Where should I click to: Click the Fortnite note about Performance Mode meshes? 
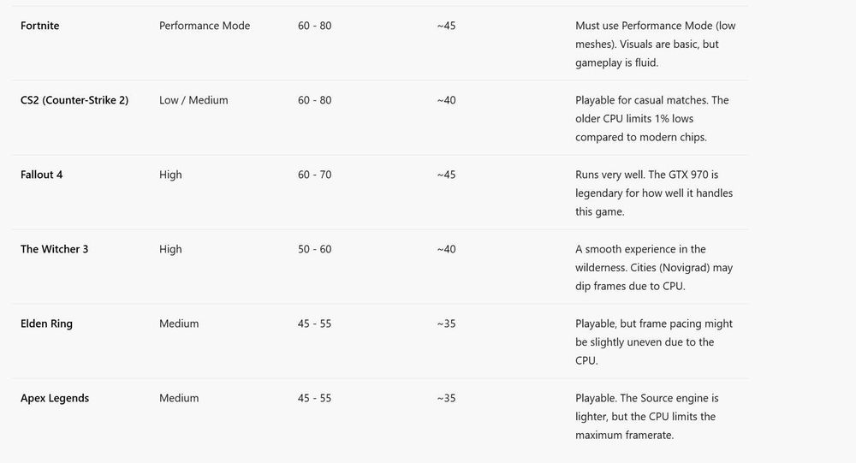click(x=655, y=45)
